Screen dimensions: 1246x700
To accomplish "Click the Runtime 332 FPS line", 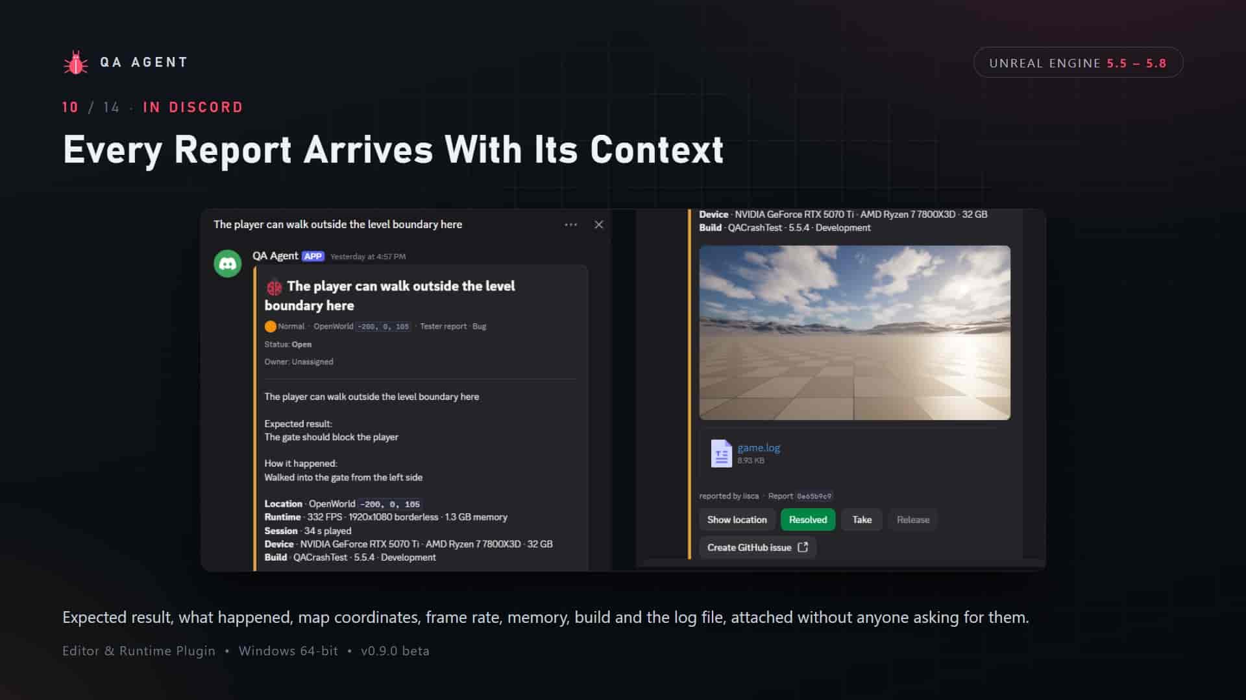I will click(x=386, y=517).
